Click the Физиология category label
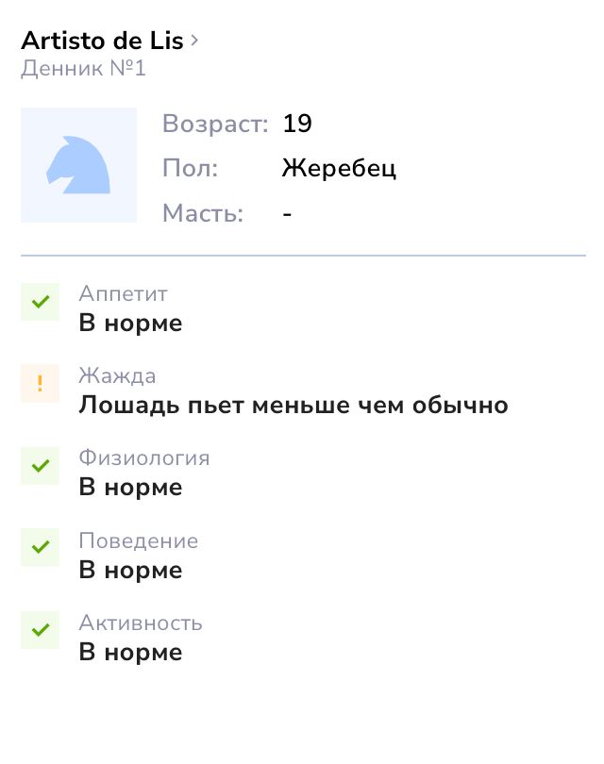The width and height of the screenshot is (604, 764). 144,458
